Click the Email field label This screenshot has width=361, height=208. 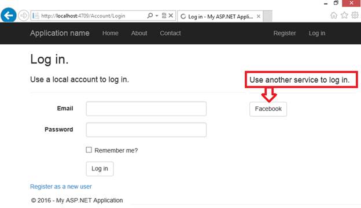click(x=65, y=109)
